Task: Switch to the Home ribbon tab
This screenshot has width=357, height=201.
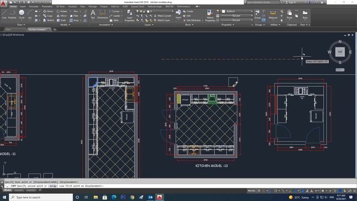Action: [x=13, y=7]
